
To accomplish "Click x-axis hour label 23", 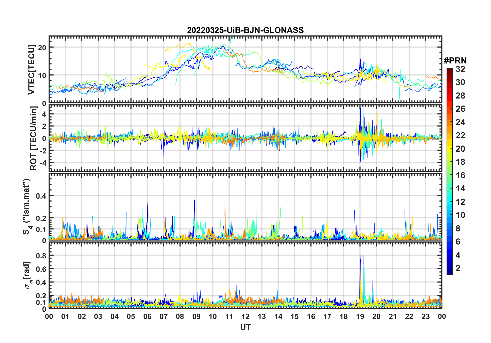I will [425, 316].
